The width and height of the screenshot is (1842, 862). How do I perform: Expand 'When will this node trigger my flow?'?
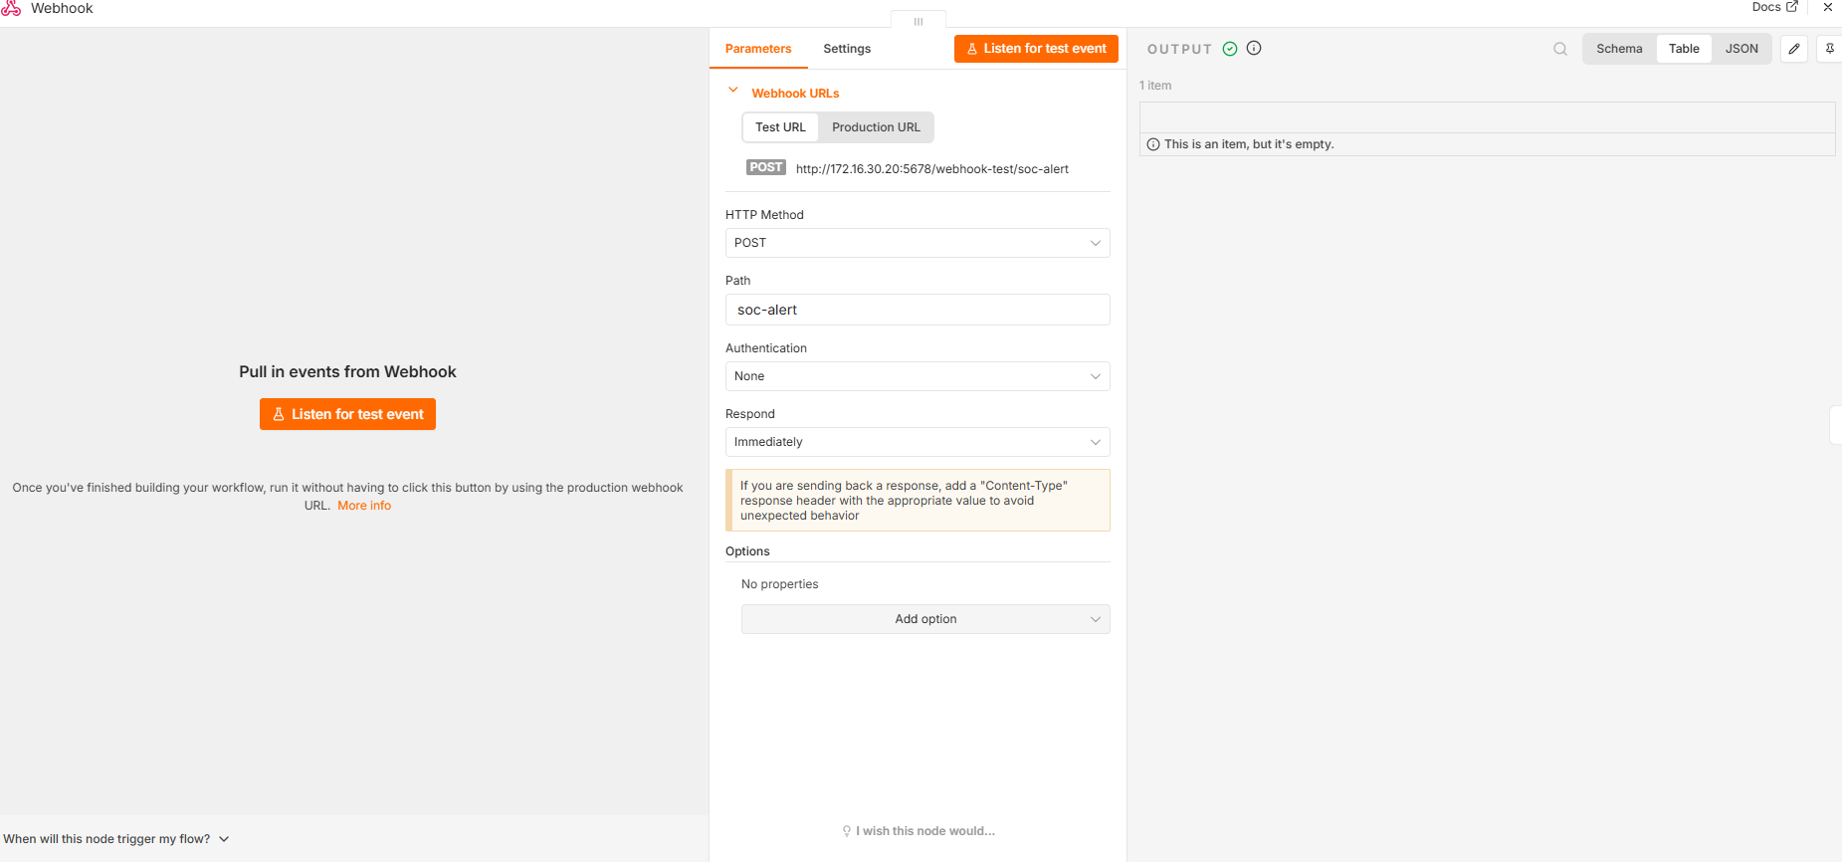pos(116,839)
